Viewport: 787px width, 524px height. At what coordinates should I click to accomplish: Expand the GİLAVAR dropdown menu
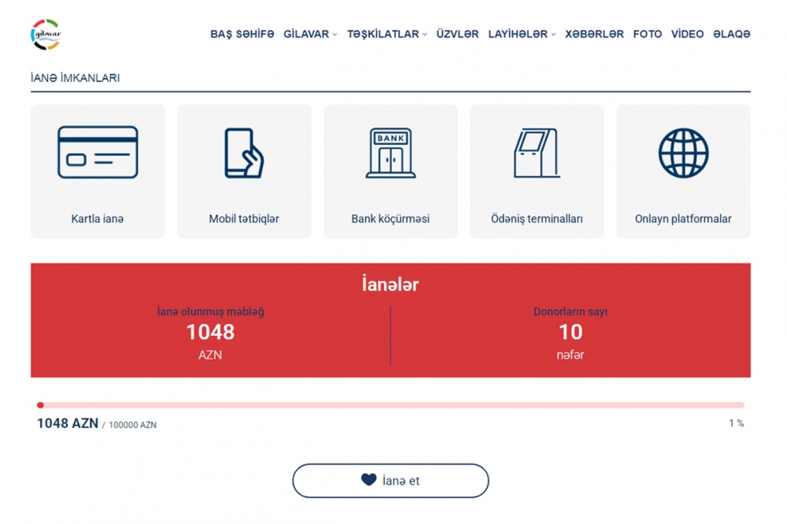click(310, 35)
